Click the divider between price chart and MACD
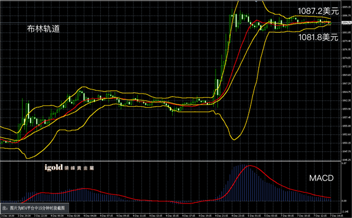Screen dimensions: 352x218 [170, 161]
